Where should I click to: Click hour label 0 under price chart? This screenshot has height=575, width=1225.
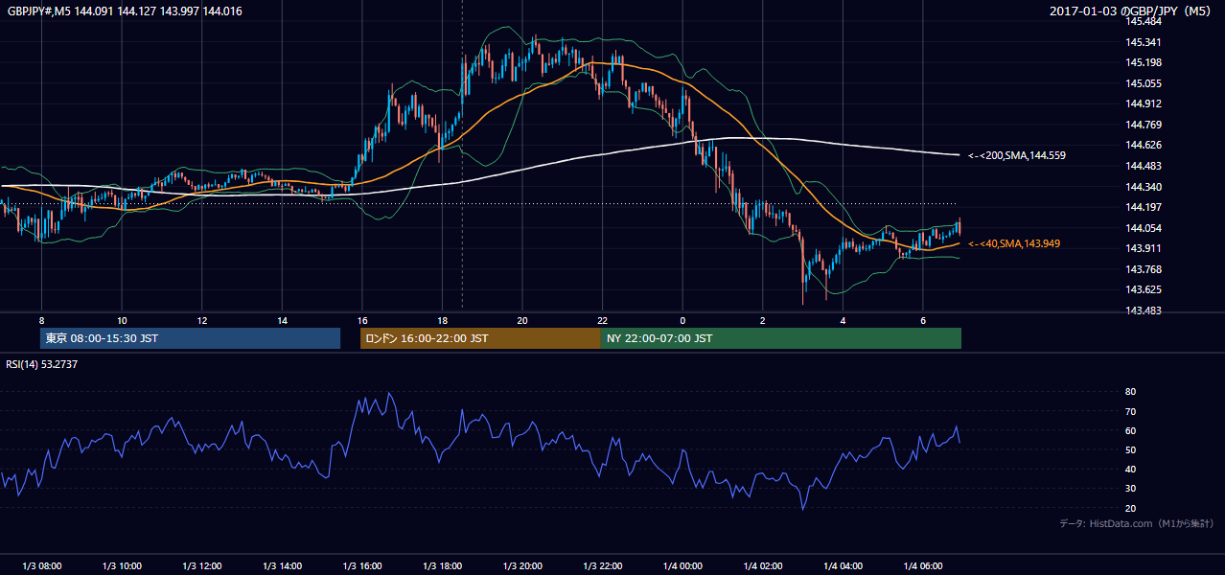682,320
